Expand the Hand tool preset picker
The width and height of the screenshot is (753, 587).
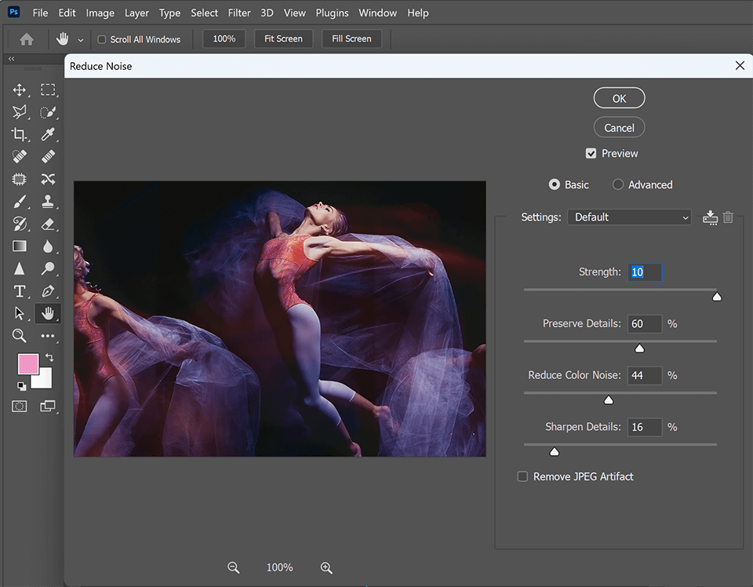(81, 40)
